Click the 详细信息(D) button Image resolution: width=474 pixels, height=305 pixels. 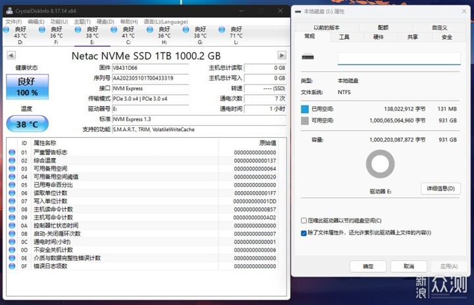[440, 188]
